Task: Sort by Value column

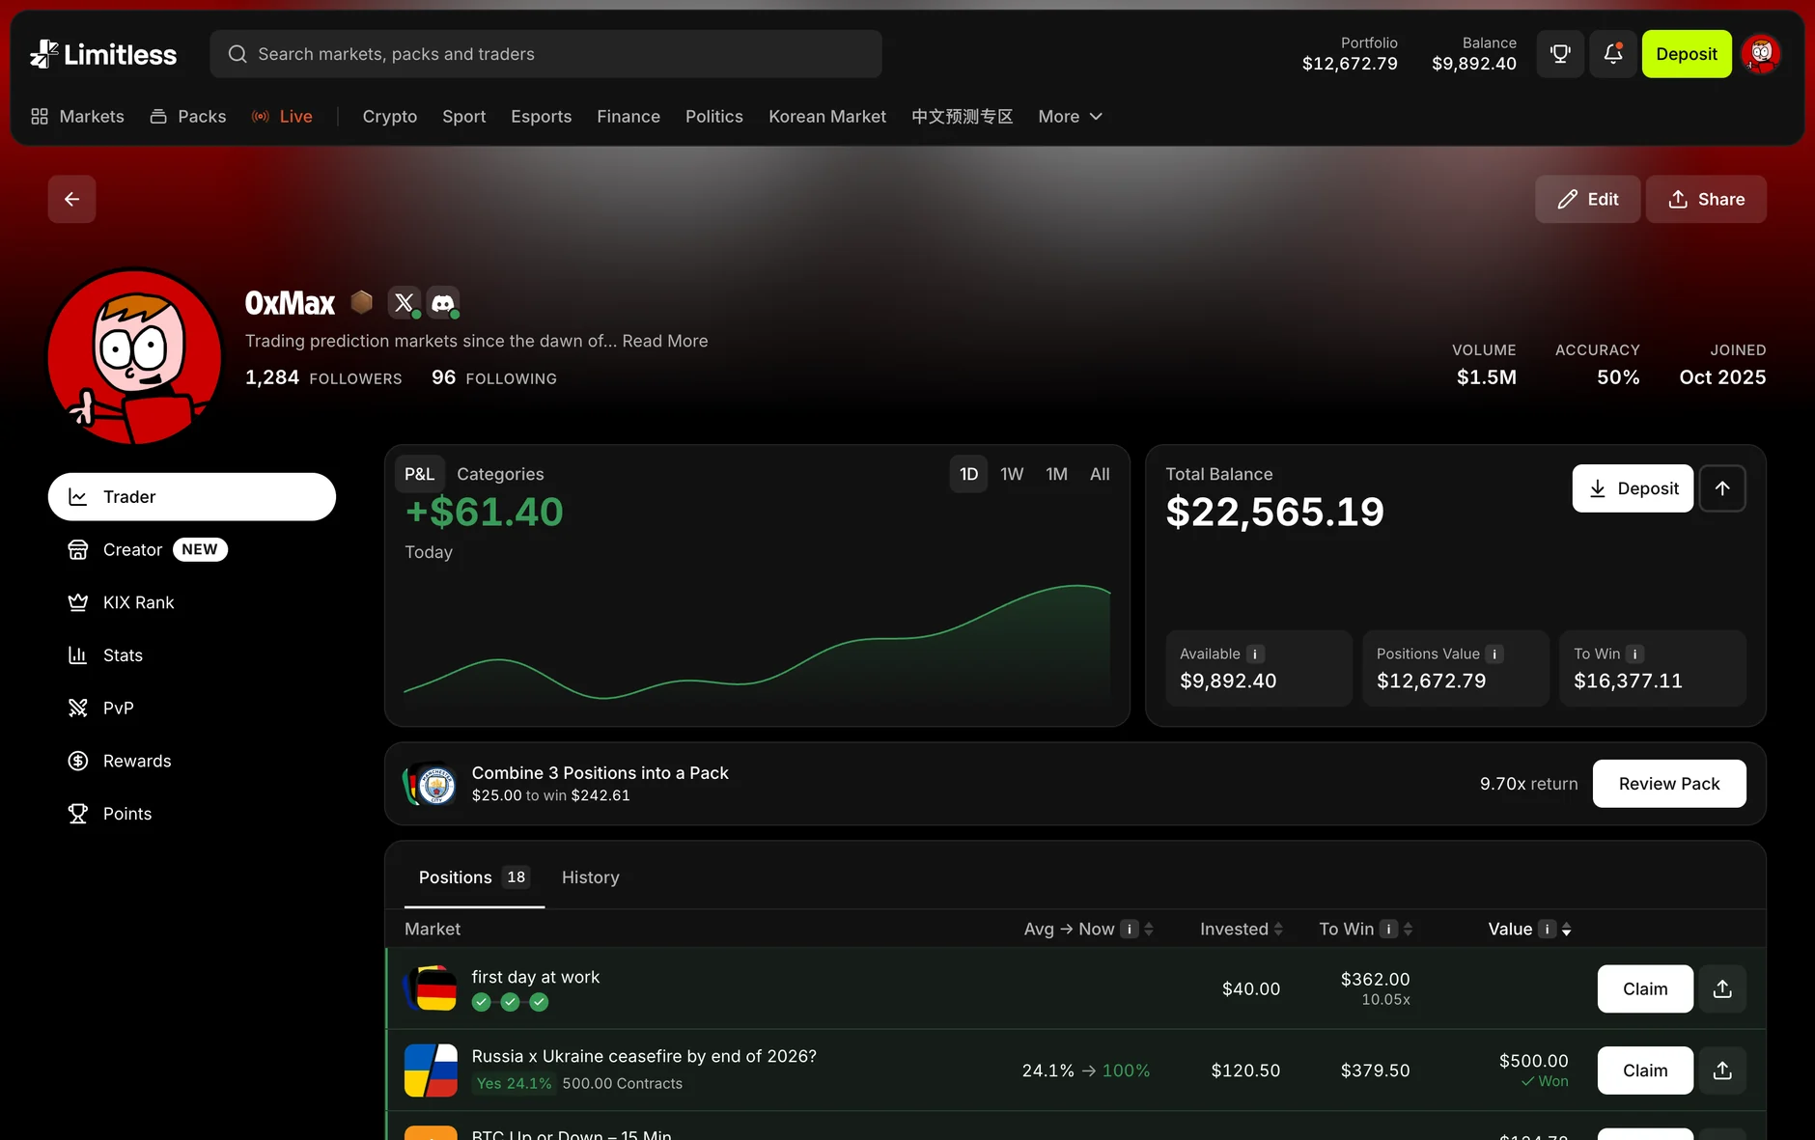Action: (1566, 929)
